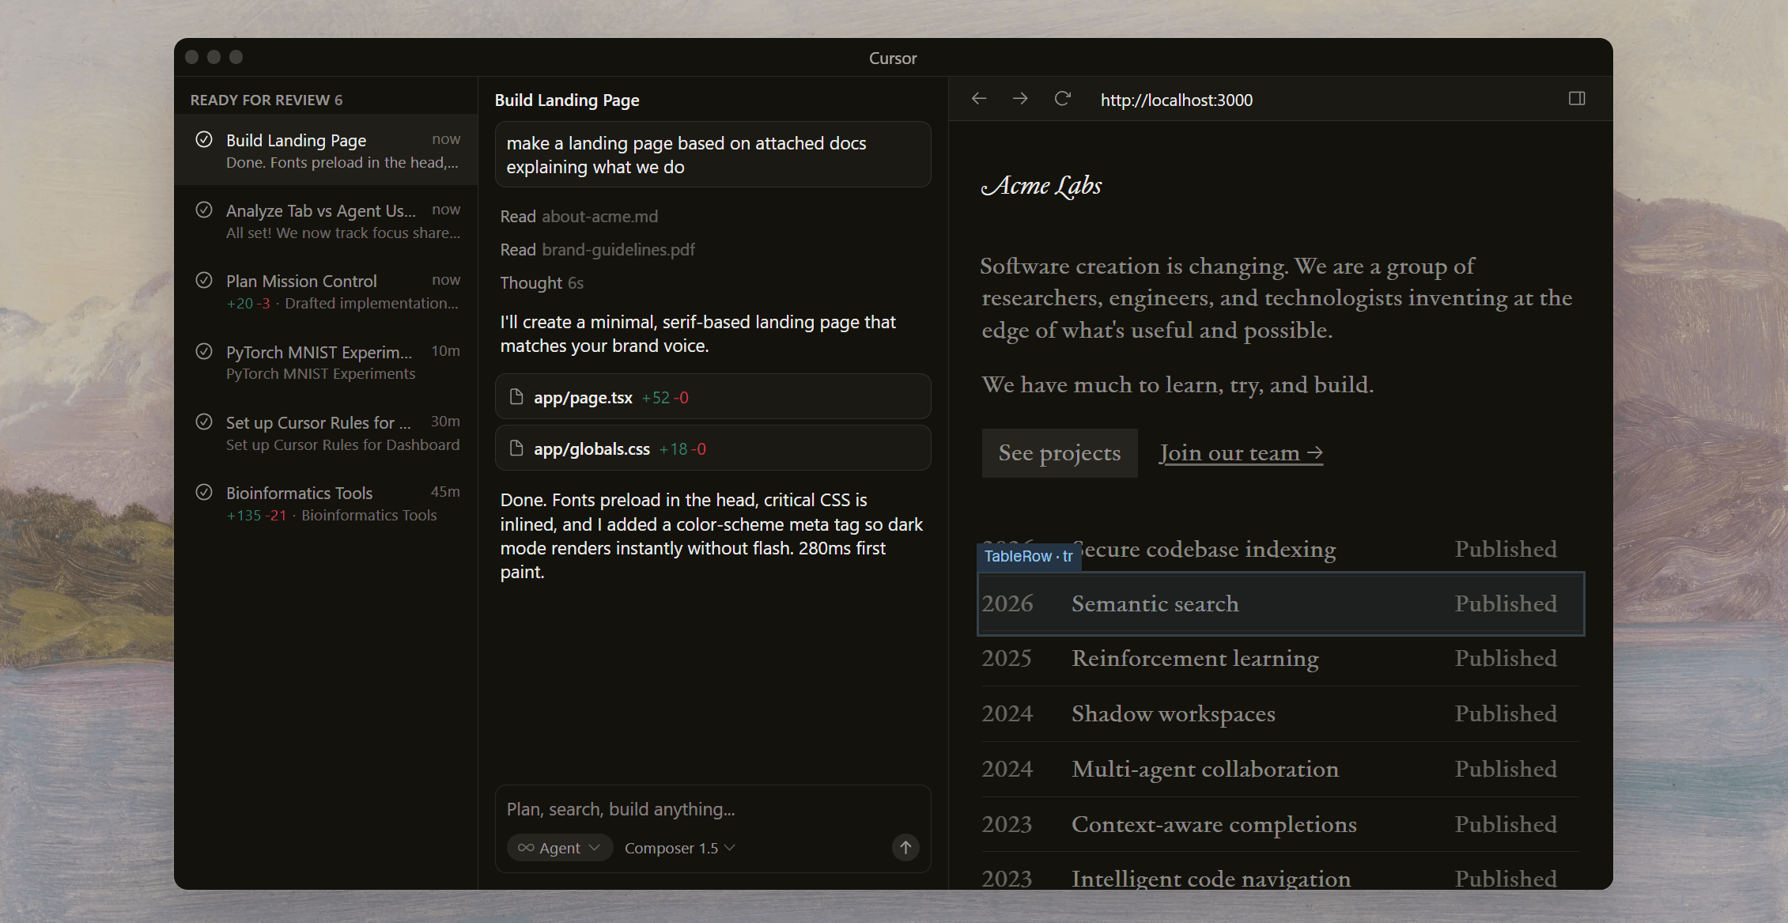This screenshot has width=1788, height=923.
Task: Open the Composer 1.5 model dropdown
Action: pyautogui.click(x=679, y=848)
